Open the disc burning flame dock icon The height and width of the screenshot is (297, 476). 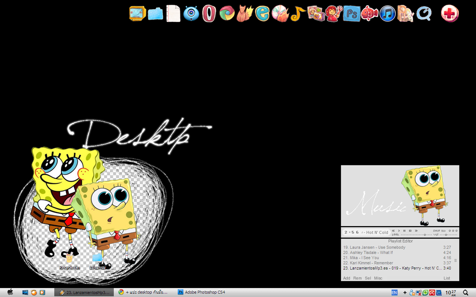pyautogui.click(x=280, y=13)
